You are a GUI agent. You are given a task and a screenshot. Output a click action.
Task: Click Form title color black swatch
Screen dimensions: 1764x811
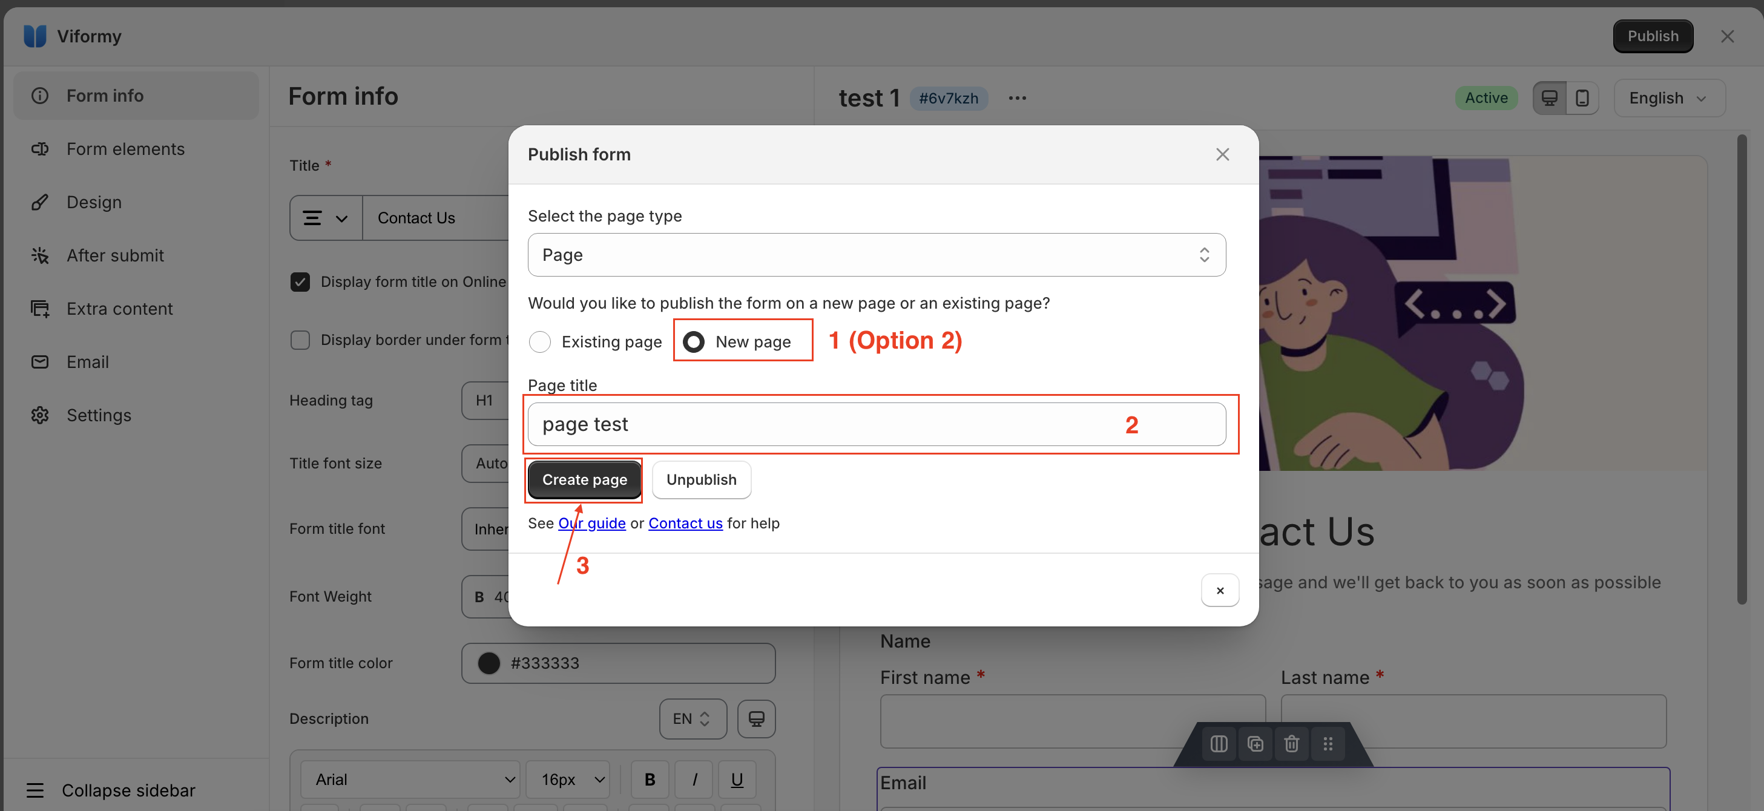click(489, 663)
